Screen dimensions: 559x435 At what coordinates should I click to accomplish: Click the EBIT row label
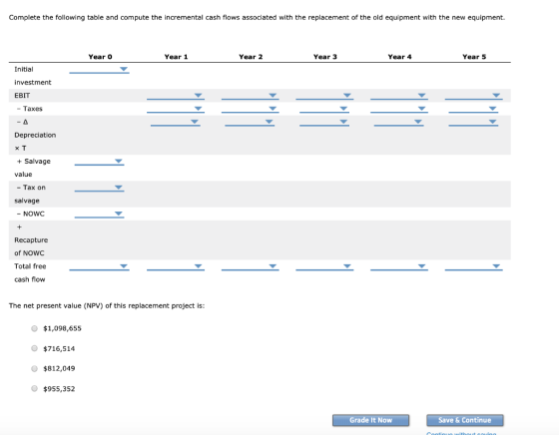22,96
